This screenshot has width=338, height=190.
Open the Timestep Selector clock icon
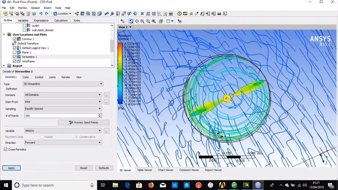[x=180, y=14]
